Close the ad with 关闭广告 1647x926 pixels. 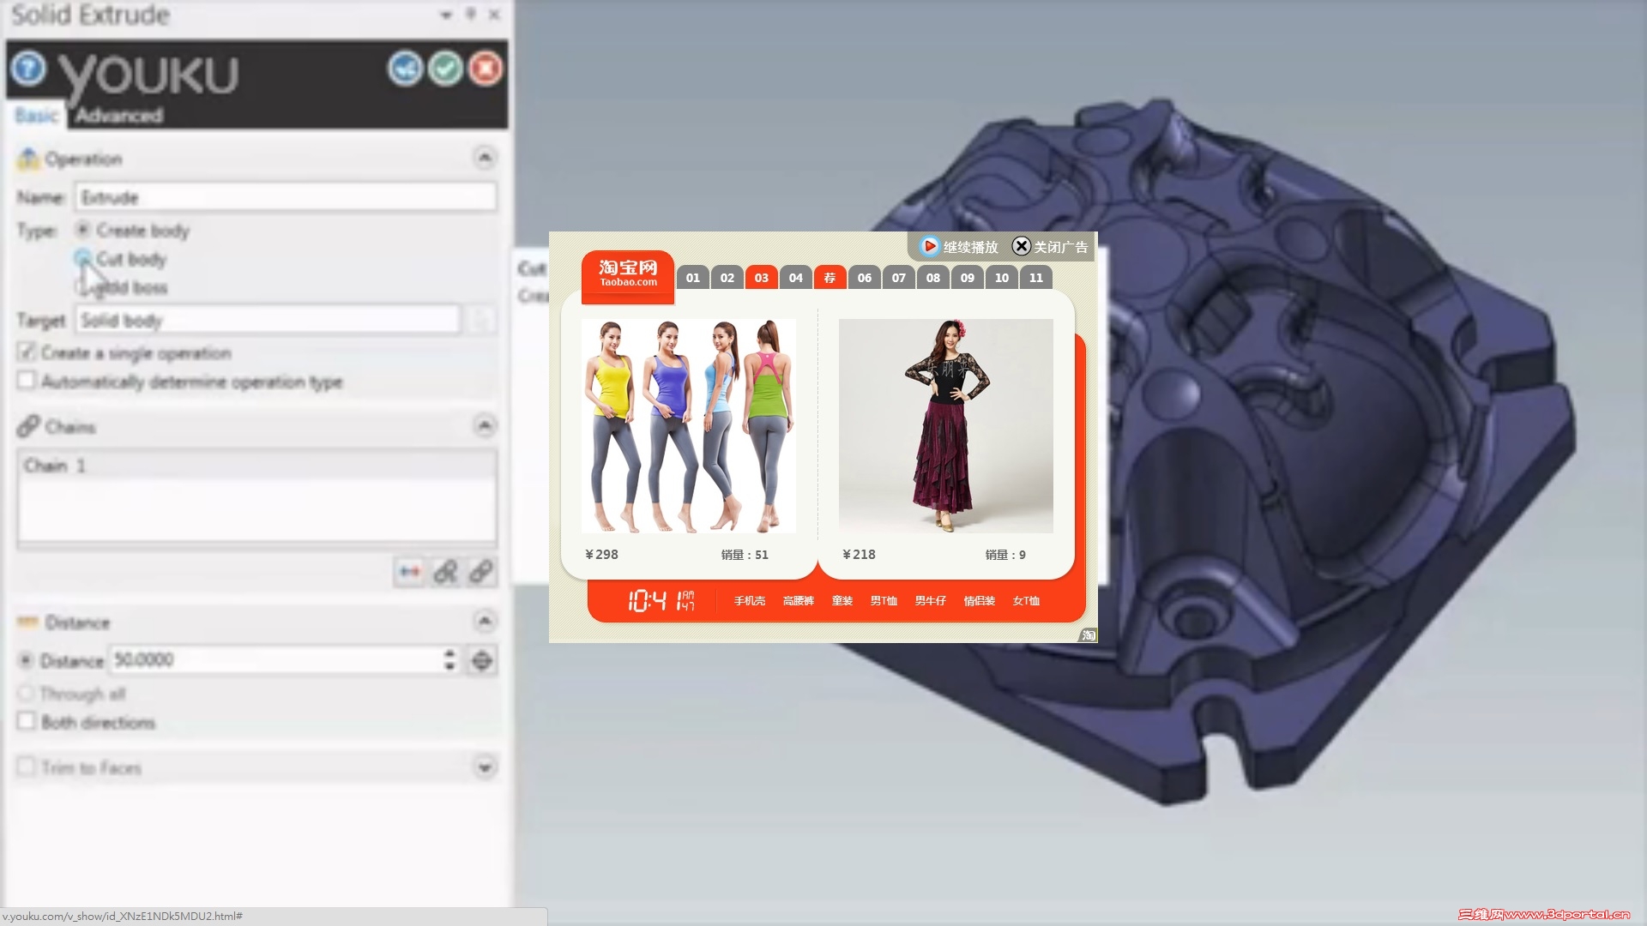[x=1050, y=247]
